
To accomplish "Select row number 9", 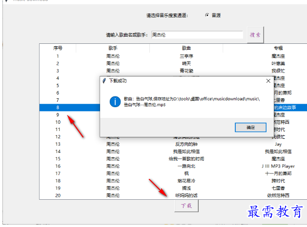I will [58, 115].
